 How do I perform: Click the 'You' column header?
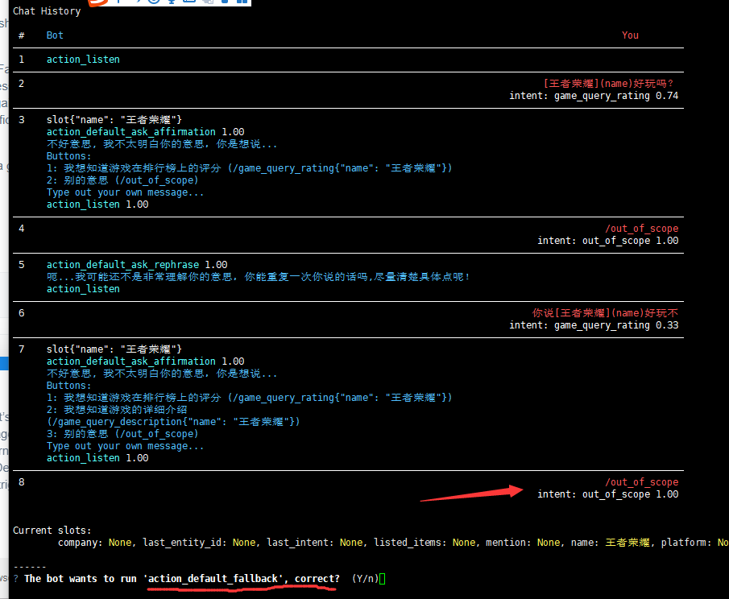point(630,35)
